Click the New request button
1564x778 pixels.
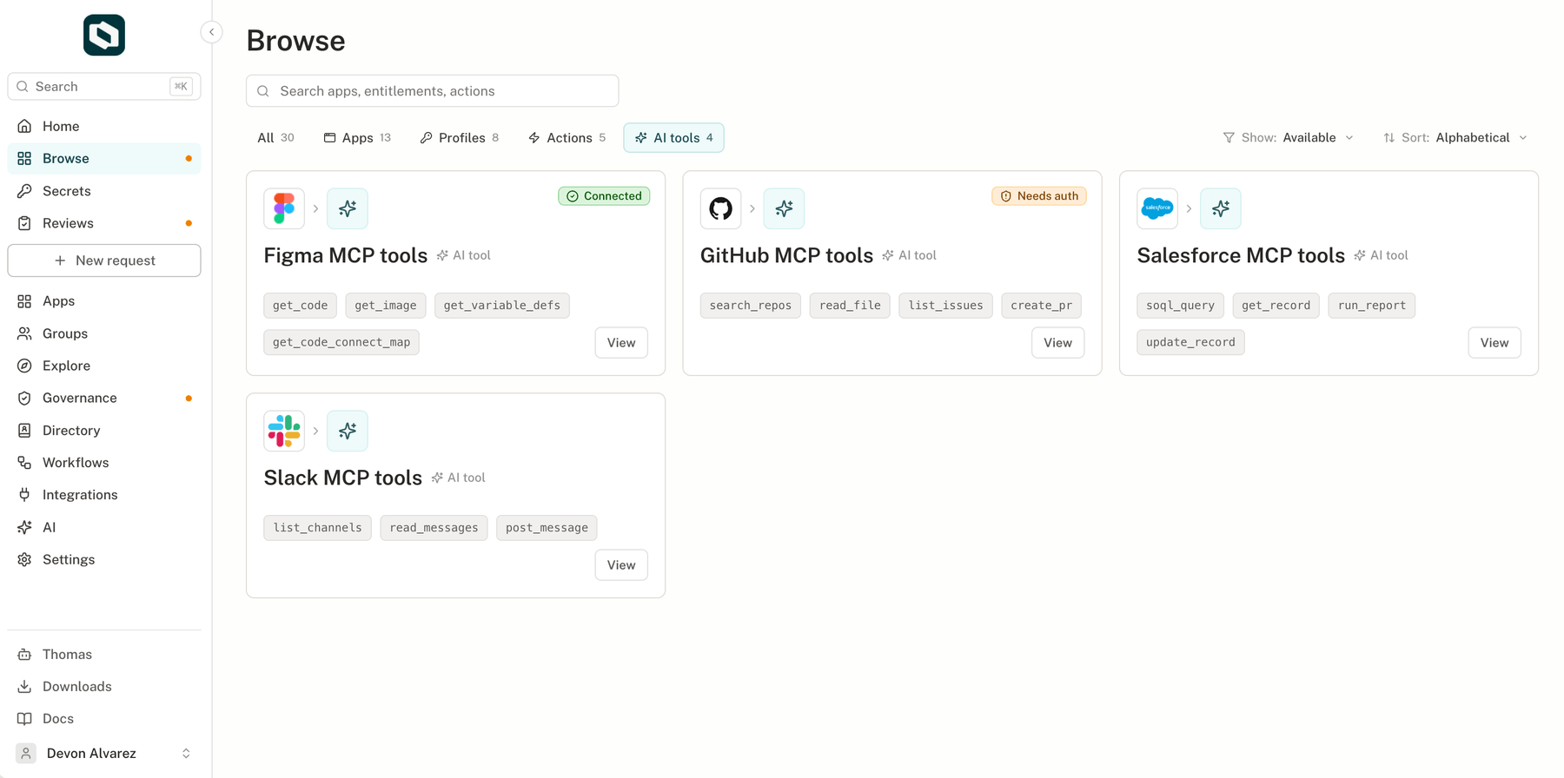(x=104, y=260)
